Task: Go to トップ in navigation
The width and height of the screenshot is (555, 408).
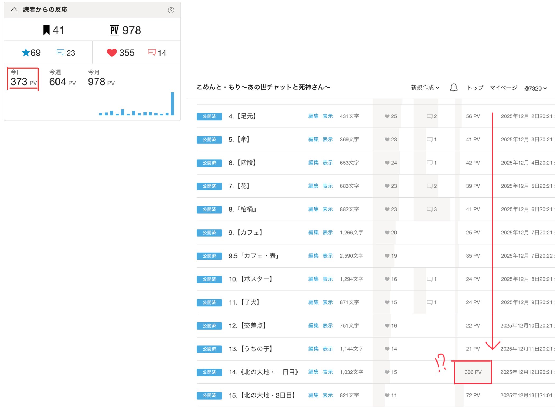Action: coord(475,88)
